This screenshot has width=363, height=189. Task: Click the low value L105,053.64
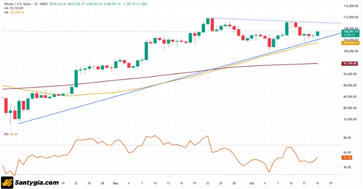pyautogui.click(x=94, y=4)
